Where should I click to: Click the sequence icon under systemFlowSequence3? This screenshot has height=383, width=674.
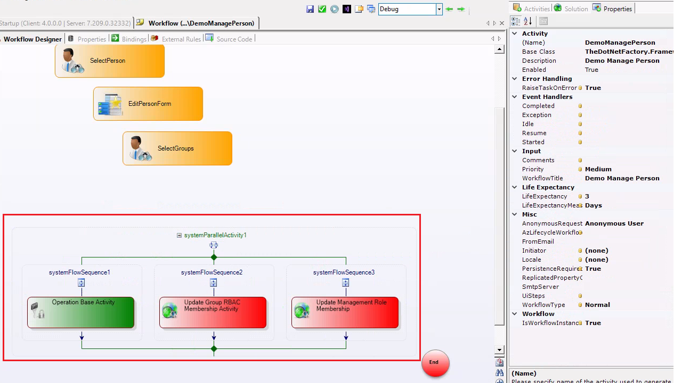click(x=346, y=283)
